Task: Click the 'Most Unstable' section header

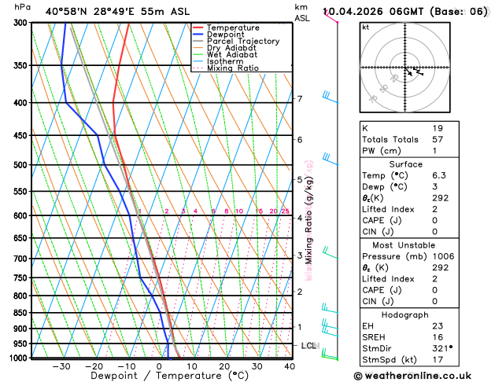Action: point(404,245)
